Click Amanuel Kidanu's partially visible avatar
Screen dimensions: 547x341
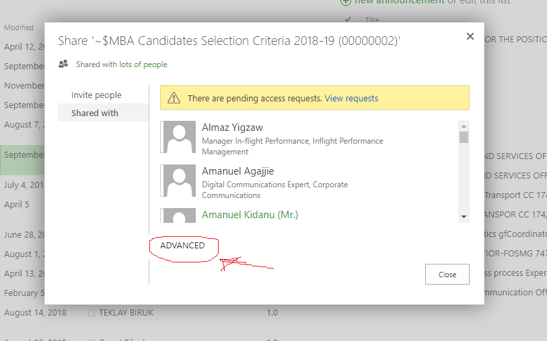(178, 215)
